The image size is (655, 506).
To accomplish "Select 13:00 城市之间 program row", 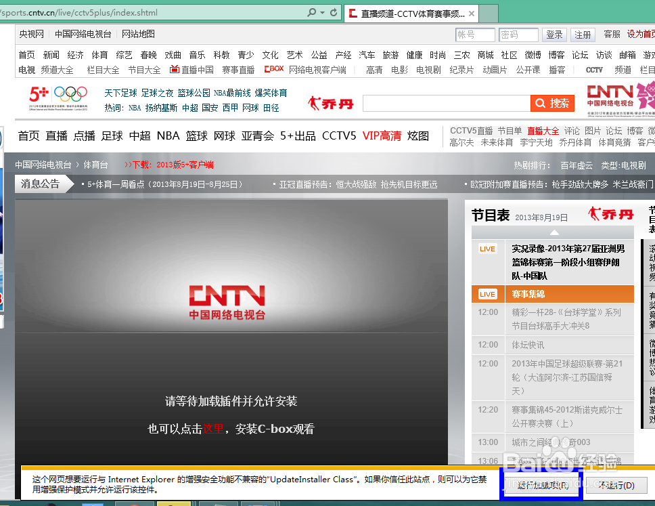I will 553,442.
